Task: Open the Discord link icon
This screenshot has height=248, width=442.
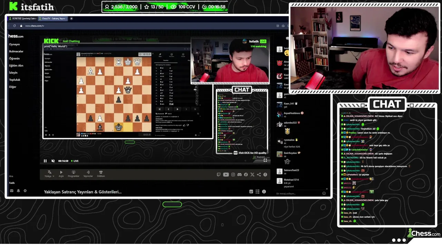Action: tap(239, 175)
